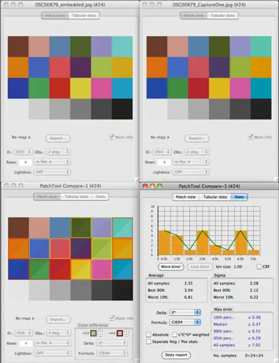Expand Re-map triangle in embedded.jpg window
Screen dimensions: 279x363
click(30, 137)
